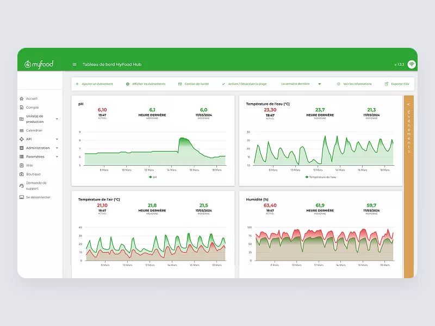
Task: Toggle the Température de l'eau legend marker
Action: (307, 177)
